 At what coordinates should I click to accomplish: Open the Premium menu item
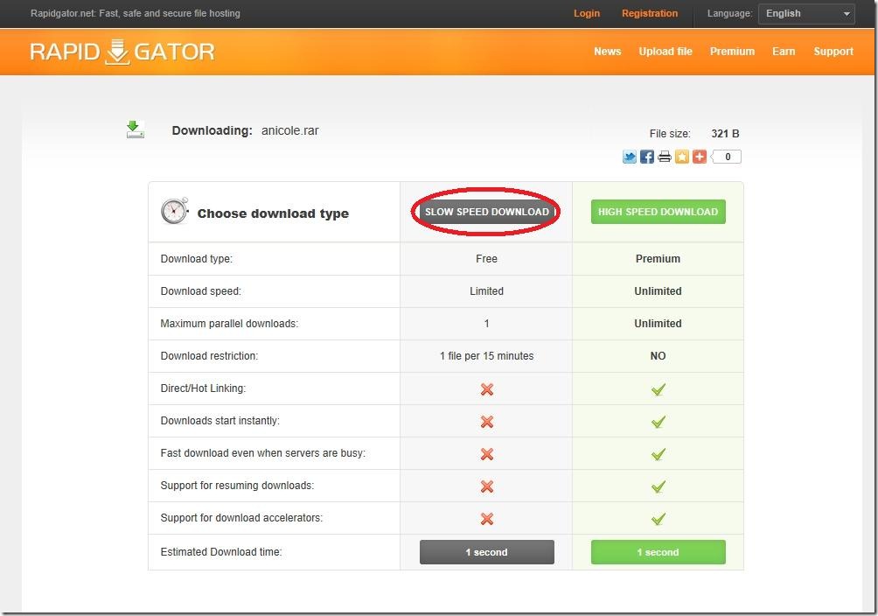coord(732,52)
